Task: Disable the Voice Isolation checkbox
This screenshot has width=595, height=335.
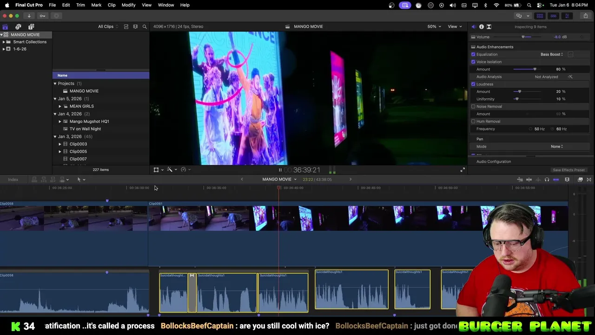Action: click(473, 62)
